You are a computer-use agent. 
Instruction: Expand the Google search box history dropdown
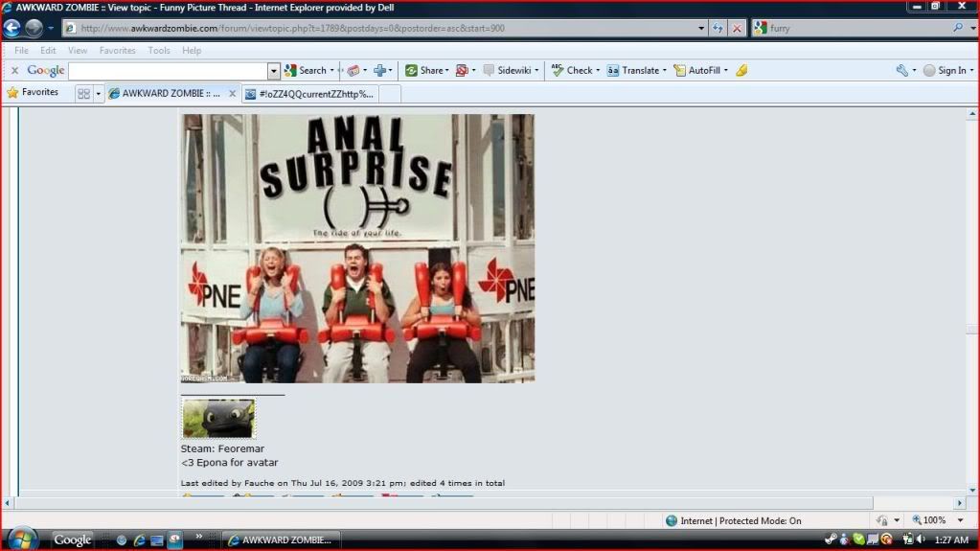273,71
